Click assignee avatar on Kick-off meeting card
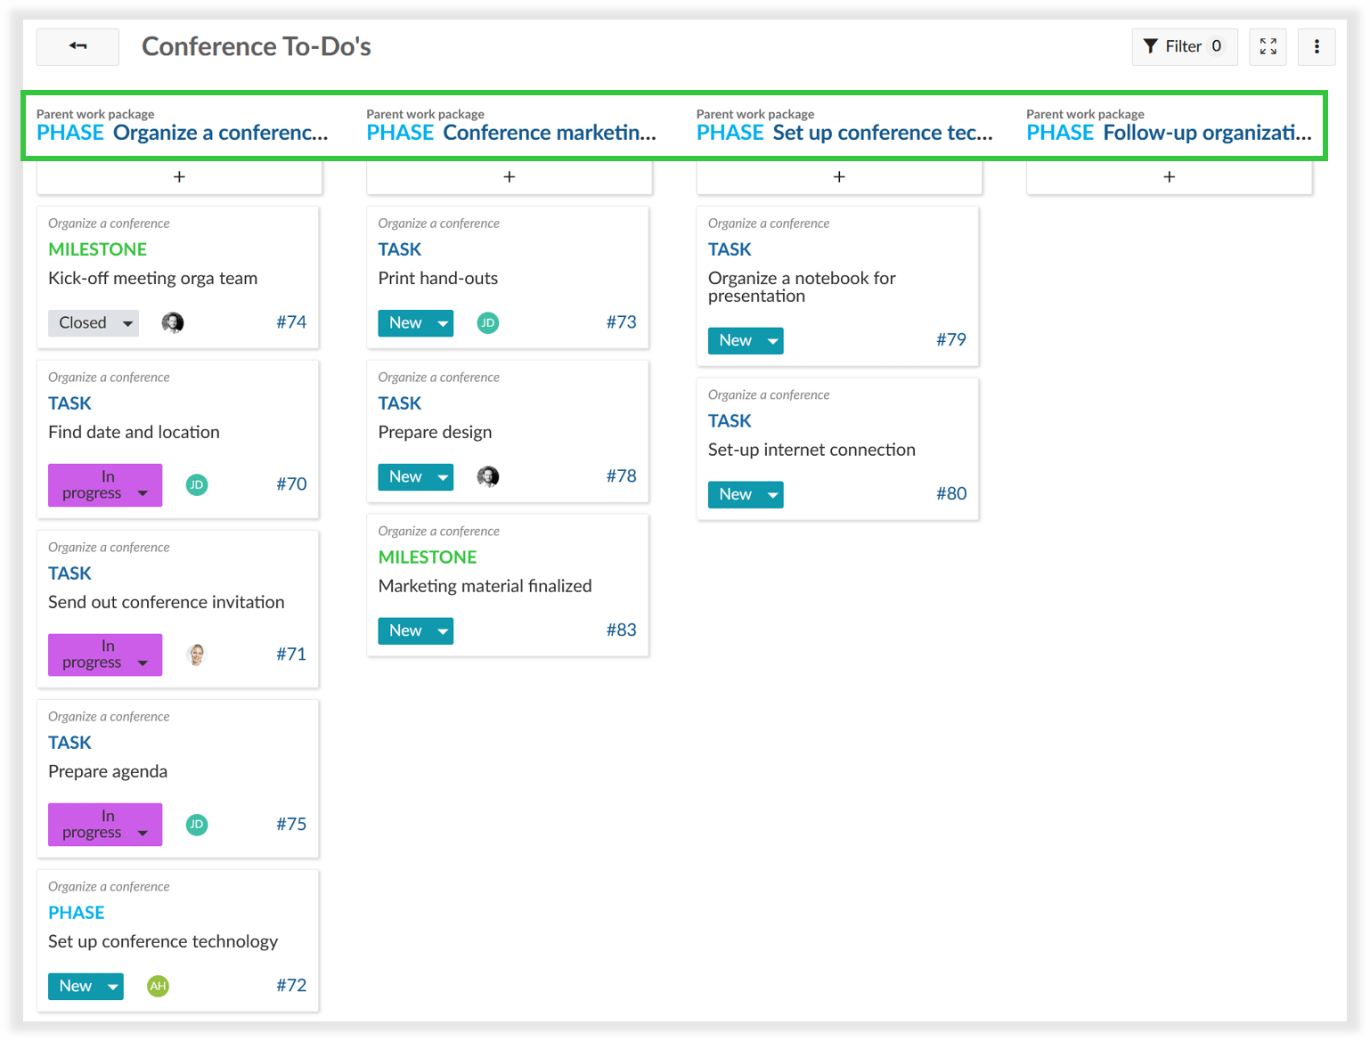The image size is (1370, 1041). click(173, 322)
